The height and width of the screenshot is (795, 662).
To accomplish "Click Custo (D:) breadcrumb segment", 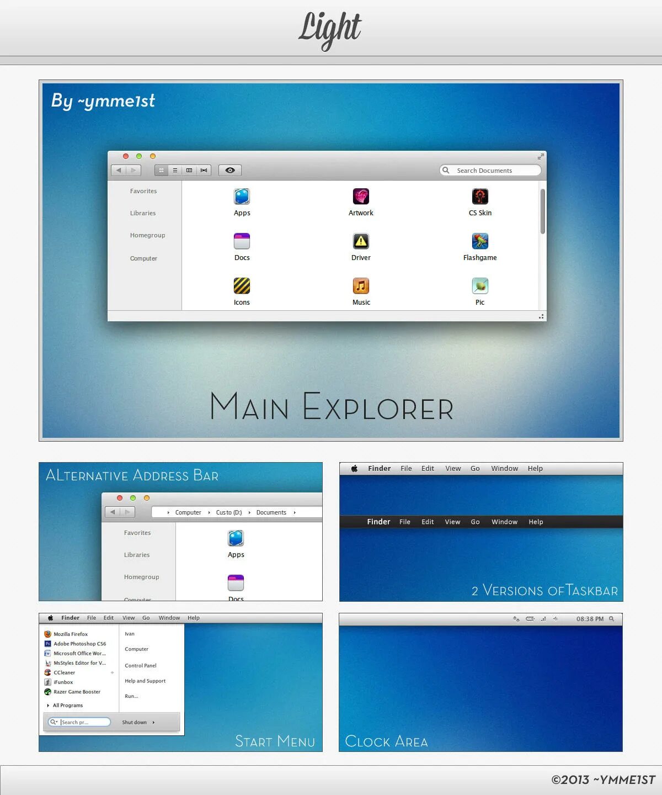I will 229,512.
